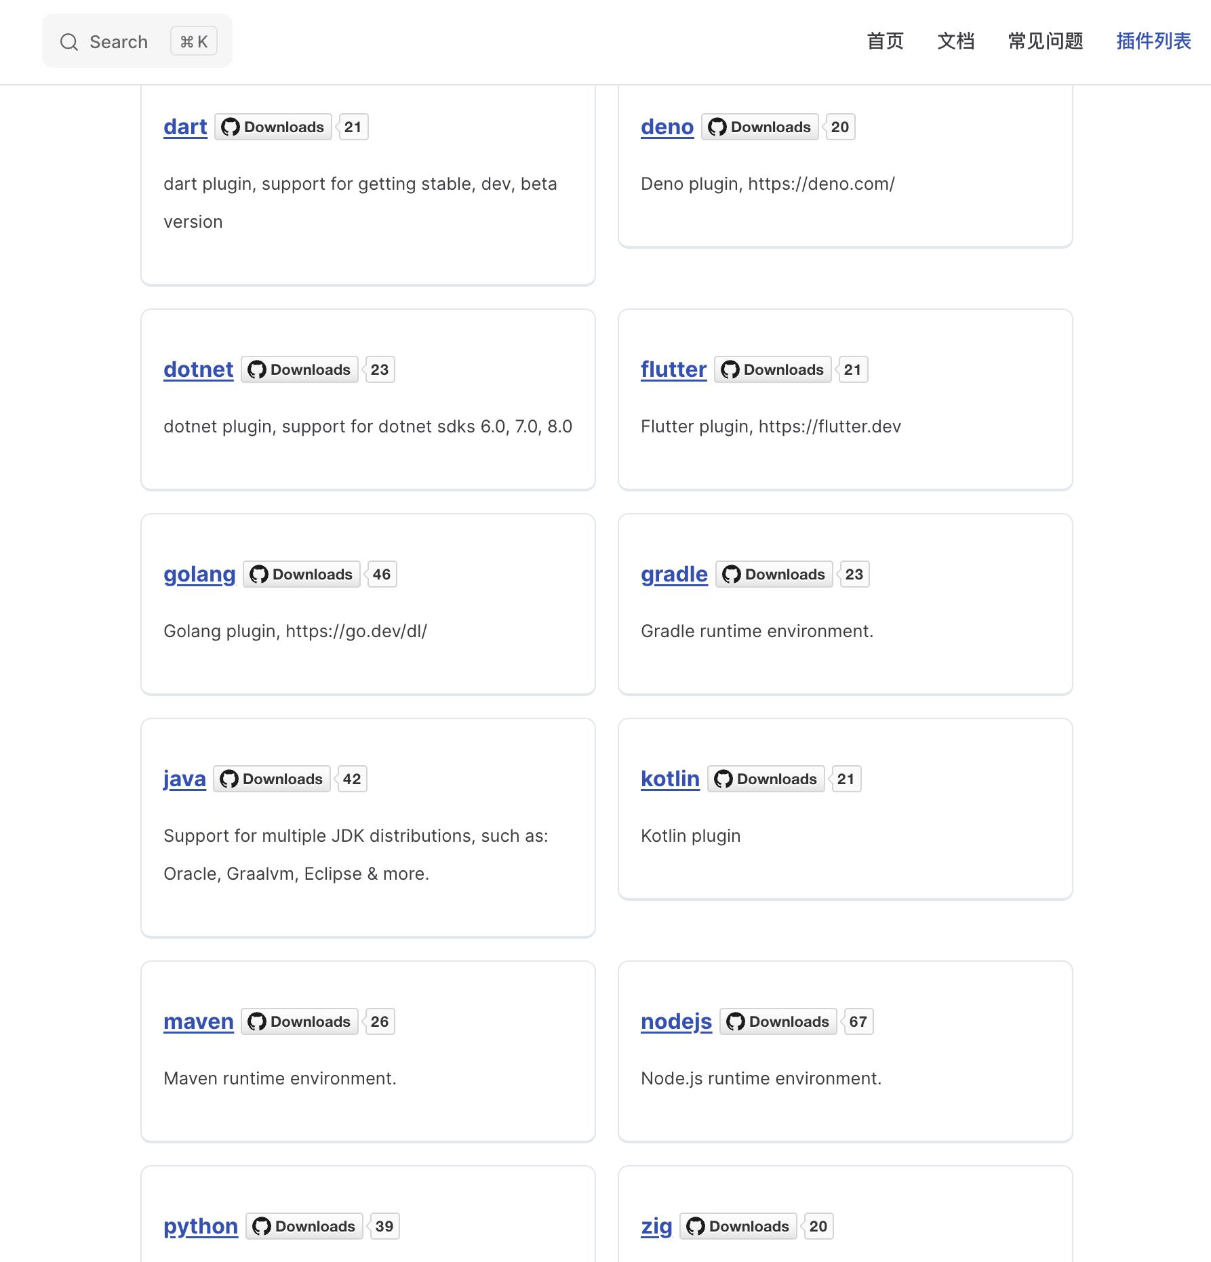Open the 常见问题 FAQ page
1211x1262 pixels.
coord(1045,41)
